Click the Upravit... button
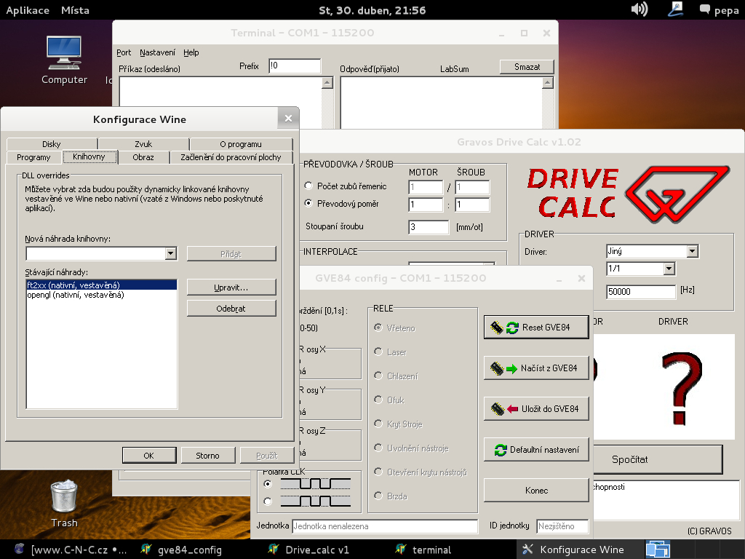Image resolution: width=745 pixels, height=559 pixels. click(231, 288)
